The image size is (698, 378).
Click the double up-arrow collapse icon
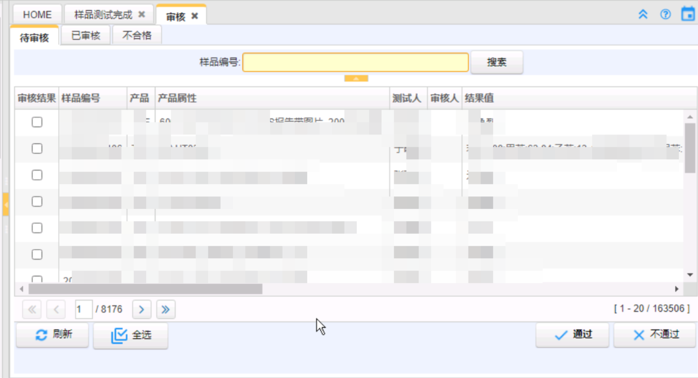point(643,14)
